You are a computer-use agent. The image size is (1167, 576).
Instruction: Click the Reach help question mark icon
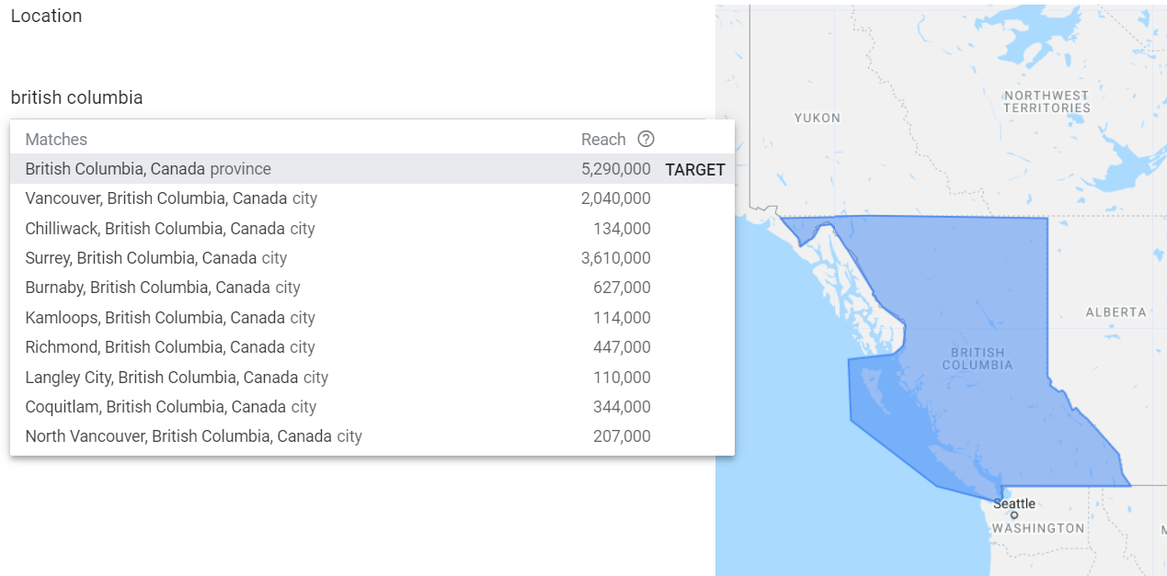point(646,139)
